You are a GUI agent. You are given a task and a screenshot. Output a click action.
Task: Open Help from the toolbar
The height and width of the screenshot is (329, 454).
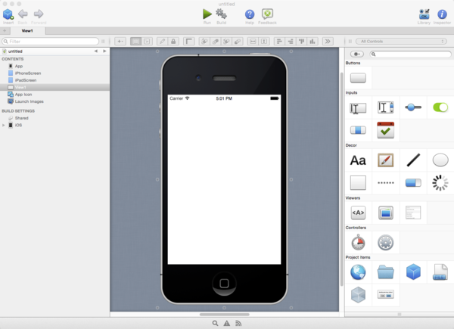[250, 14]
